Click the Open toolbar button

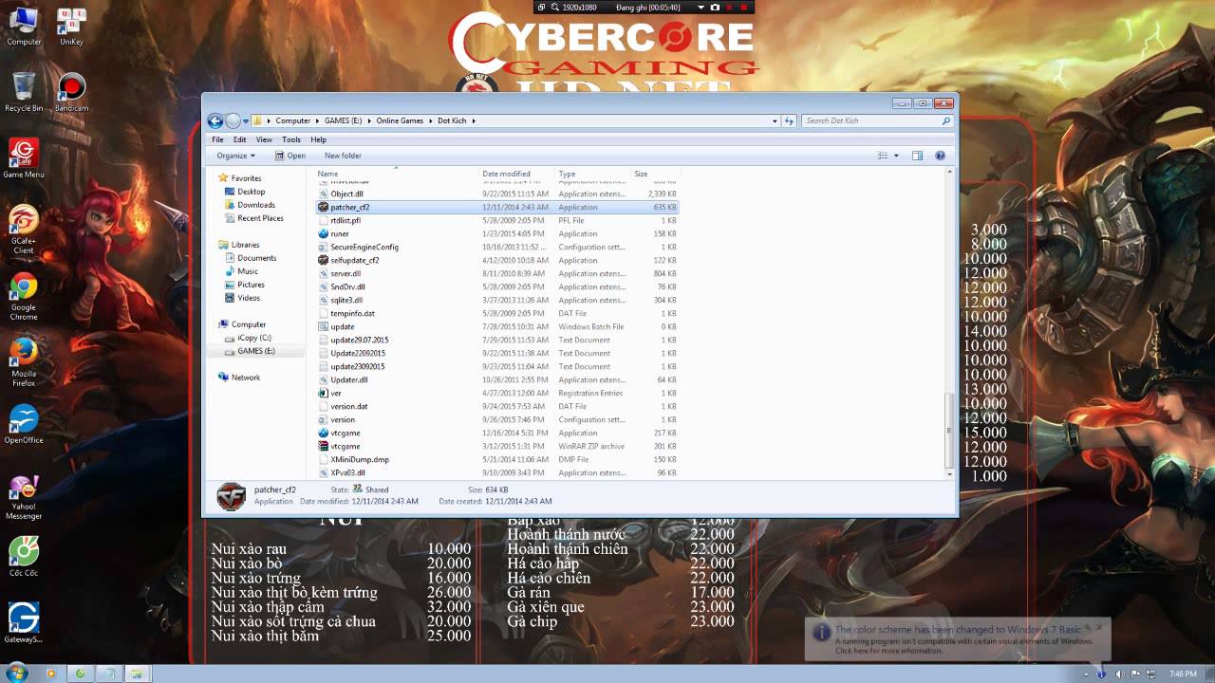point(290,156)
